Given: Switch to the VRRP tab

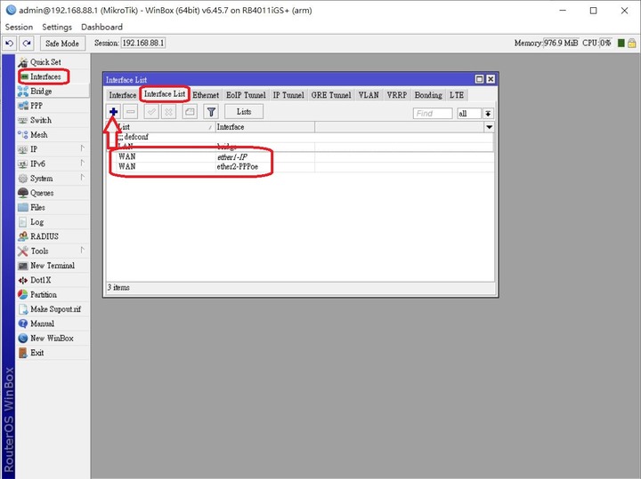Looking at the screenshot, I should (397, 95).
